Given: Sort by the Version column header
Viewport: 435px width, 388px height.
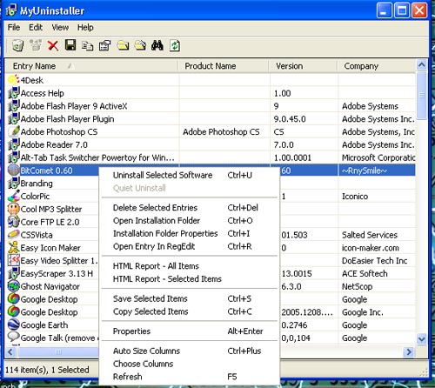Looking at the screenshot, I should click(303, 66).
